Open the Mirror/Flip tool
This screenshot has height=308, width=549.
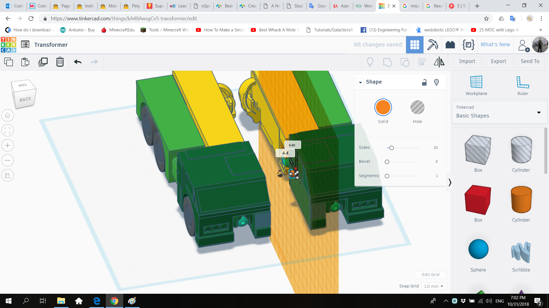pyautogui.click(x=439, y=62)
